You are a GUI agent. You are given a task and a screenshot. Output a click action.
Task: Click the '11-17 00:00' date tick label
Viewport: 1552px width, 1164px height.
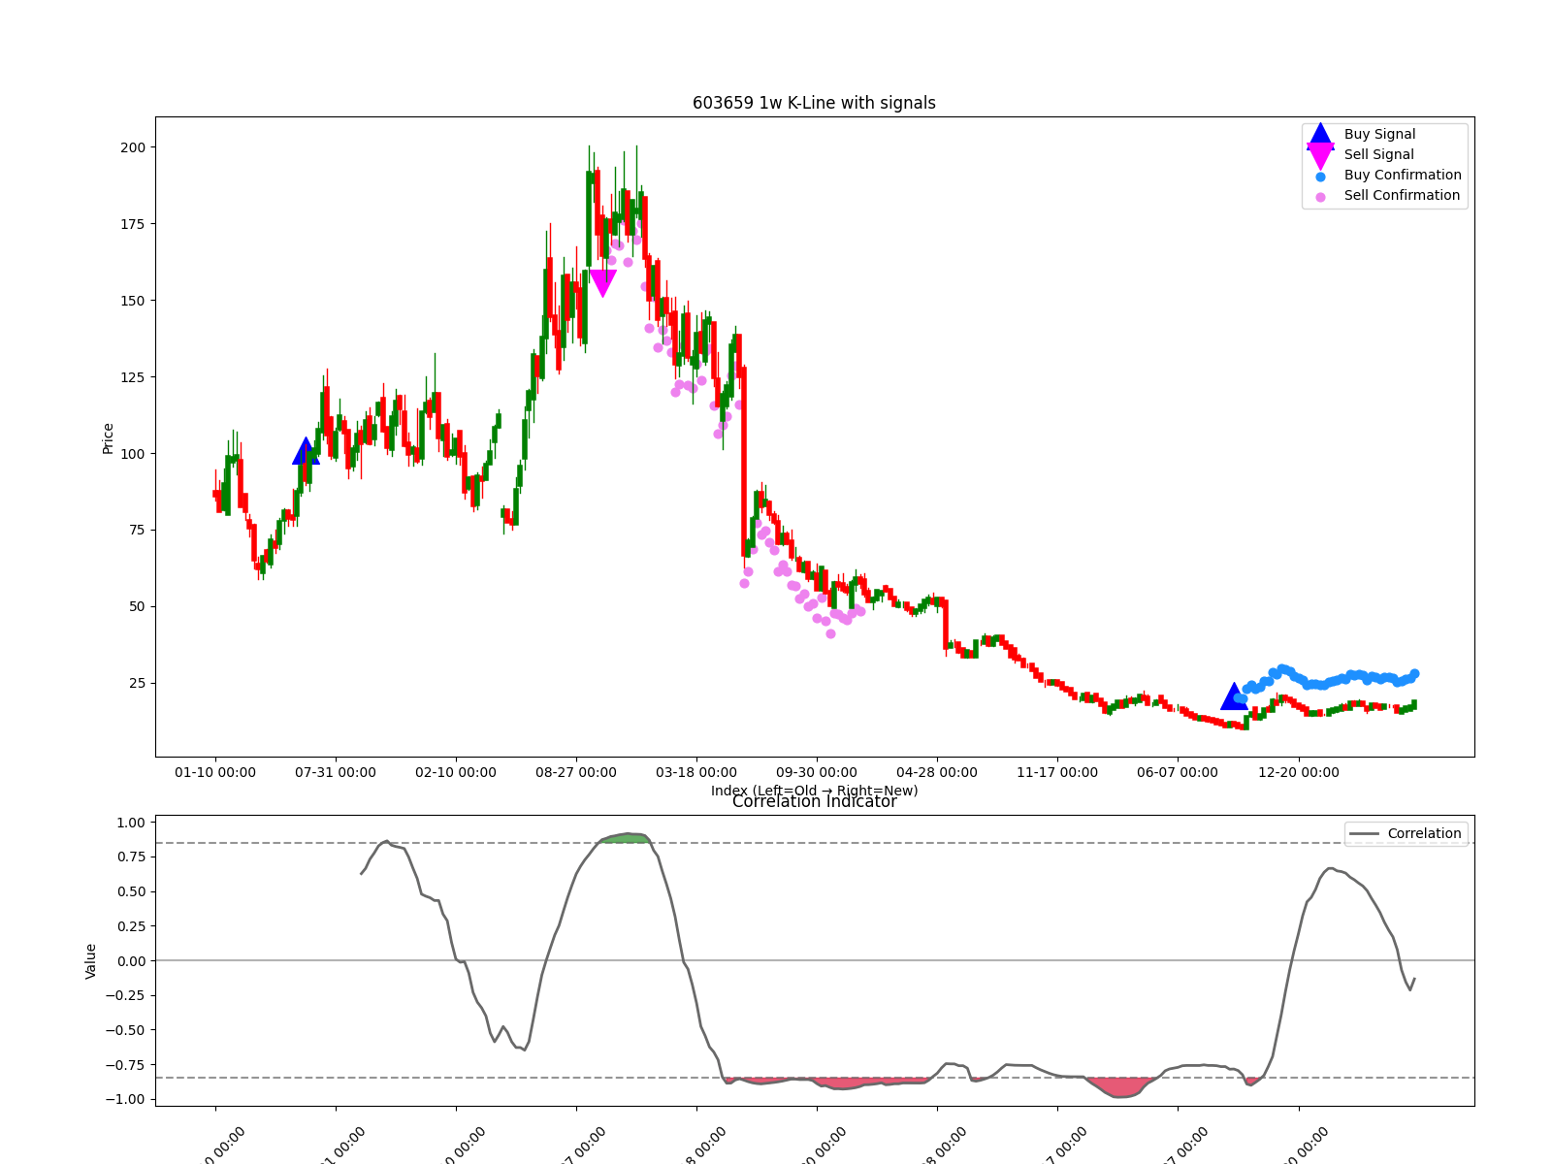tap(1057, 772)
